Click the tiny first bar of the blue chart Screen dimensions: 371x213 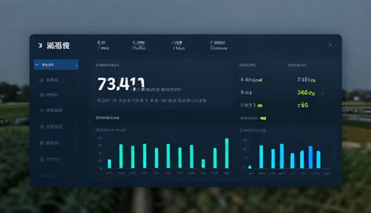pyautogui.click(x=250, y=167)
